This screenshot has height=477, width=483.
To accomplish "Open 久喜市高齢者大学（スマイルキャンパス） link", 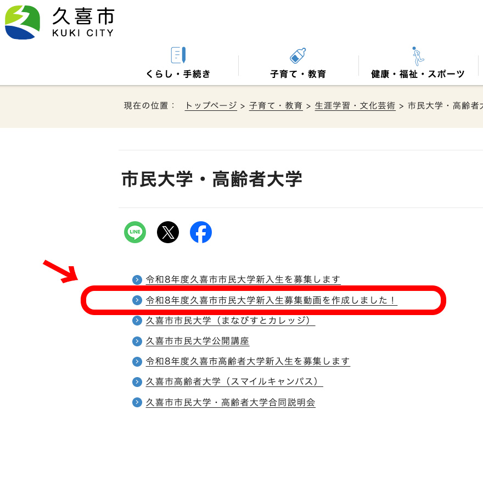I will [234, 381].
